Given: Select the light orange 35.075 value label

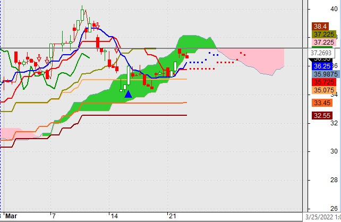Looking at the screenshot, I should [x=324, y=90].
